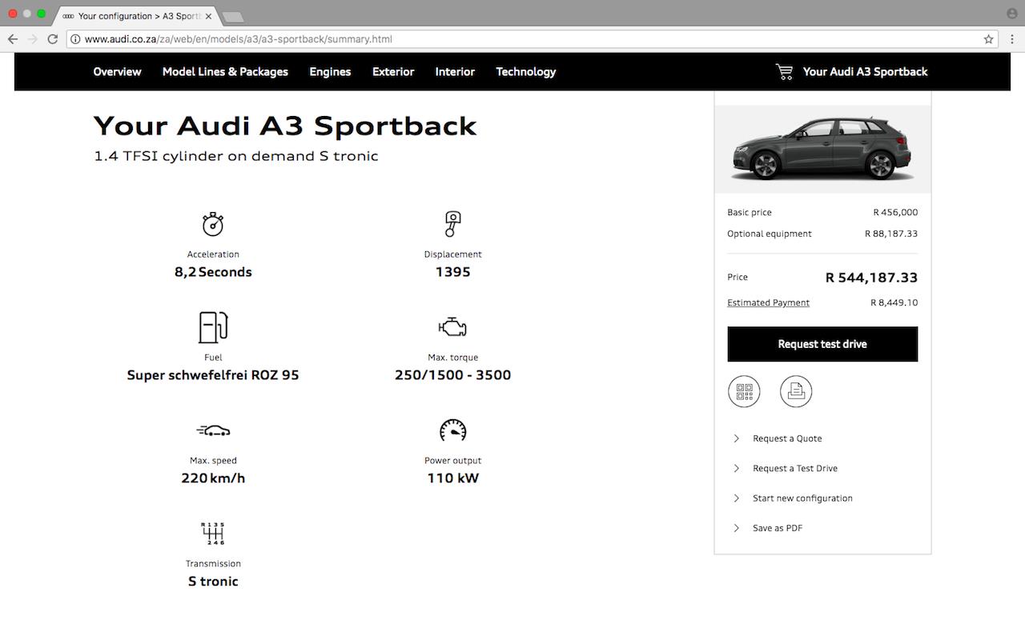Click the shopping cart icon
Screen dimensions: 1025x640
pos(784,72)
